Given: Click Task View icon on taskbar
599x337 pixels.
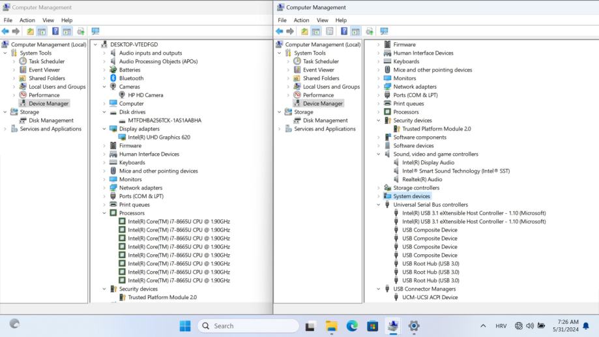Looking at the screenshot, I should [x=310, y=327].
